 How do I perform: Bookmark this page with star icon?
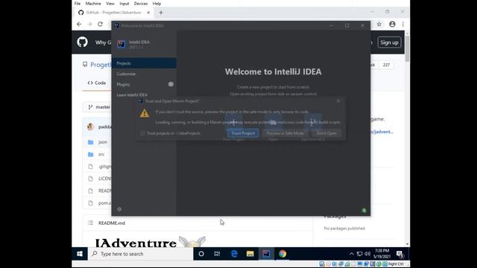click(x=379, y=24)
